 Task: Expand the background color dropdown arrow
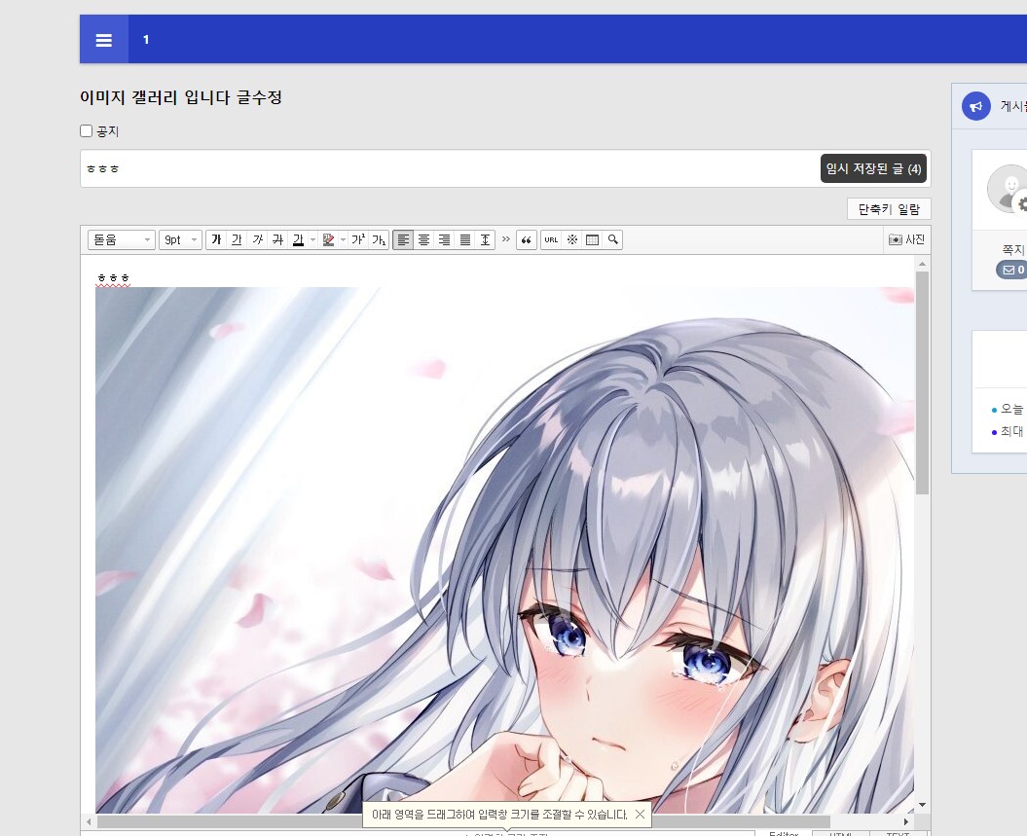[343, 239]
